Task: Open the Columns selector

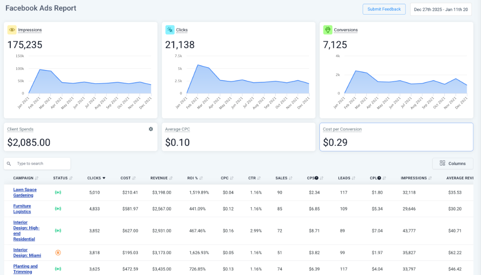Action: pyautogui.click(x=452, y=163)
